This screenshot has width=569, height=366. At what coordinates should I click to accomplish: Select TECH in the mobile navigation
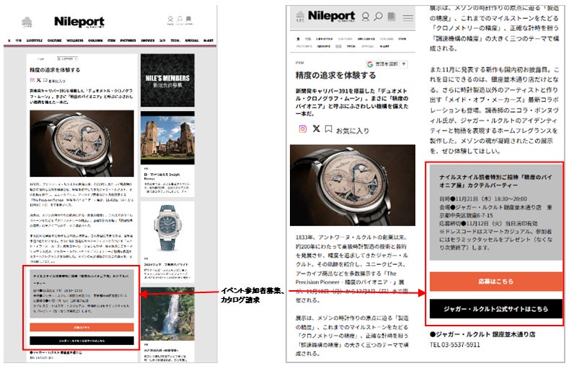[x=351, y=46]
